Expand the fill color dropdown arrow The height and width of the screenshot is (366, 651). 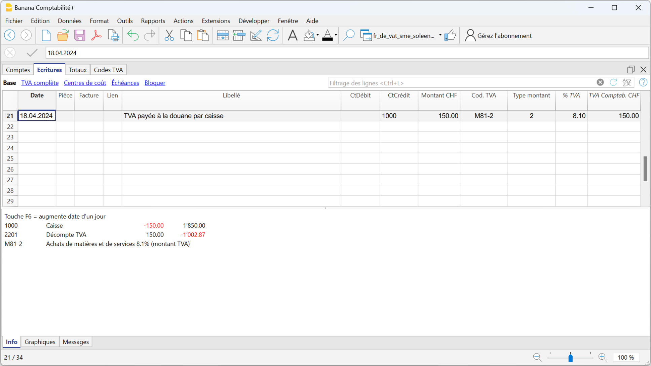[x=317, y=35]
